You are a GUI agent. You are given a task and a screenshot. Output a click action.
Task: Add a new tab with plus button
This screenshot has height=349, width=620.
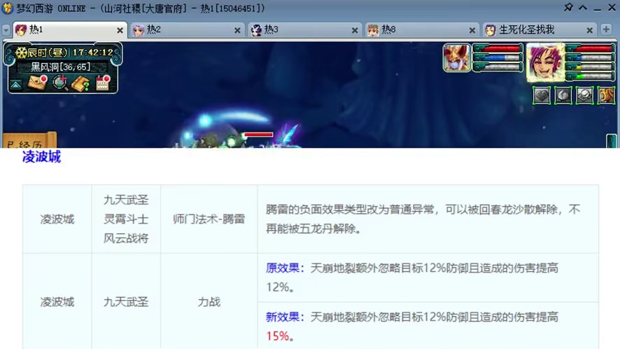coord(606,29)
